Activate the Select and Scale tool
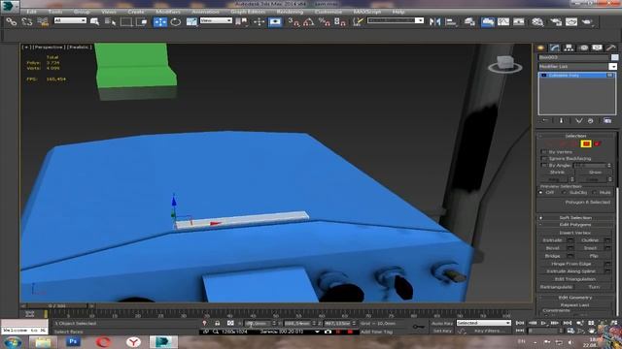Screen dimensions: 622x349 [x=191, y=21]
